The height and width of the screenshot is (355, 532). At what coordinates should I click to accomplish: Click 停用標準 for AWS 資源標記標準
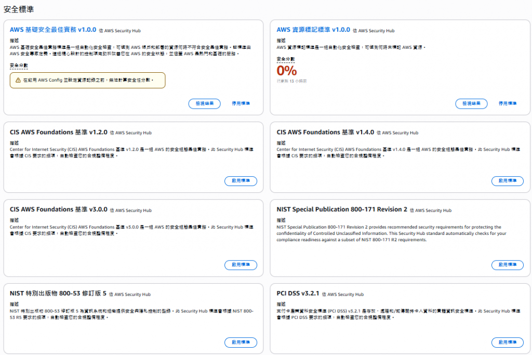pyautogui.click(x=508, y=103)
